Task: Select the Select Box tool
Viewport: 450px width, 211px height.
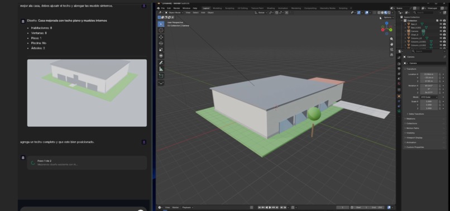Action: (x=161, y=24)
